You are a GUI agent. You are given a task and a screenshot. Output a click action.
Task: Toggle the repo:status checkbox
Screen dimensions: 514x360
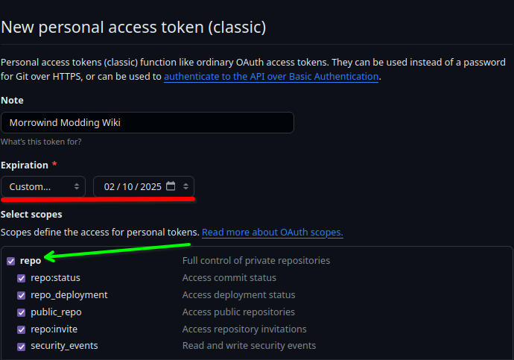tap(22, 278)
